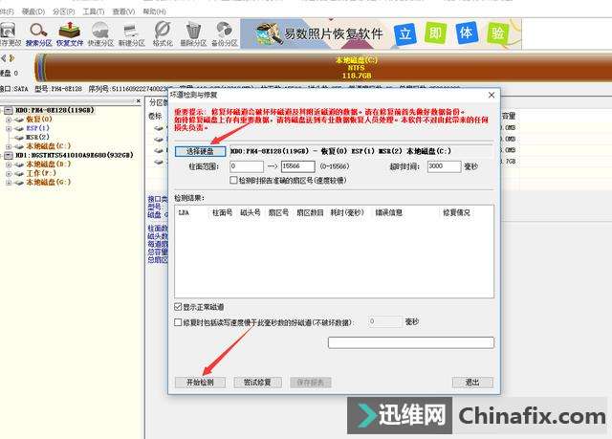612x439 pixels.
Task: Open the 查看(V) menu
Action: 123,11
